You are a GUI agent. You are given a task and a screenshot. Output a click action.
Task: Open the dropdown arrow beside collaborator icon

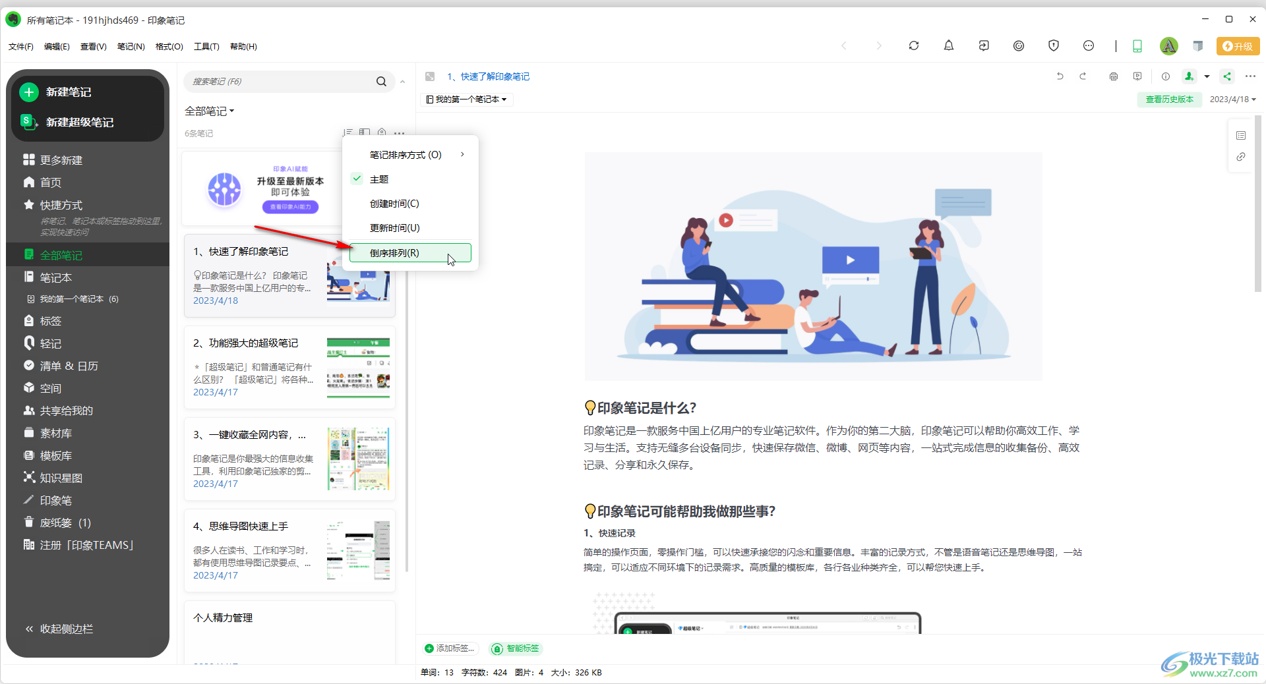point(1207,76)
